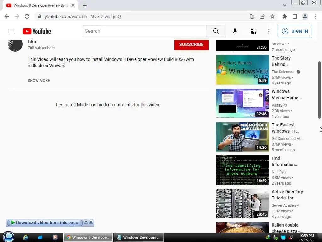The height and width of the screenshot is (242, 322).
Task: Open The Science channel name
Action: pos(283,72)
